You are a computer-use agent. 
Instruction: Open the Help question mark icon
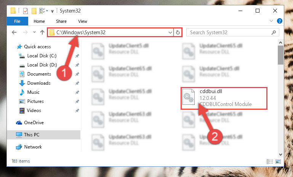pos(280,21)
